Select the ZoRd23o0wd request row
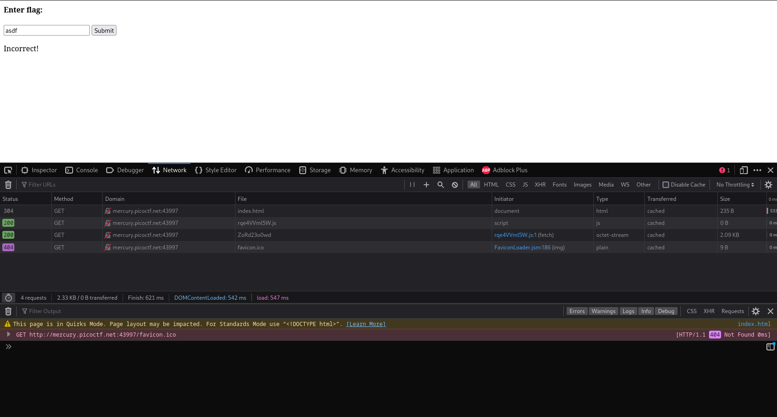 pos(388,235)
